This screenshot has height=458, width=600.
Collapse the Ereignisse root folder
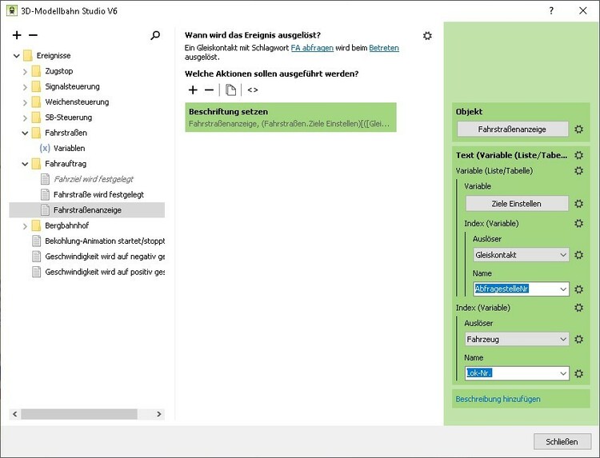click(17, 56)
